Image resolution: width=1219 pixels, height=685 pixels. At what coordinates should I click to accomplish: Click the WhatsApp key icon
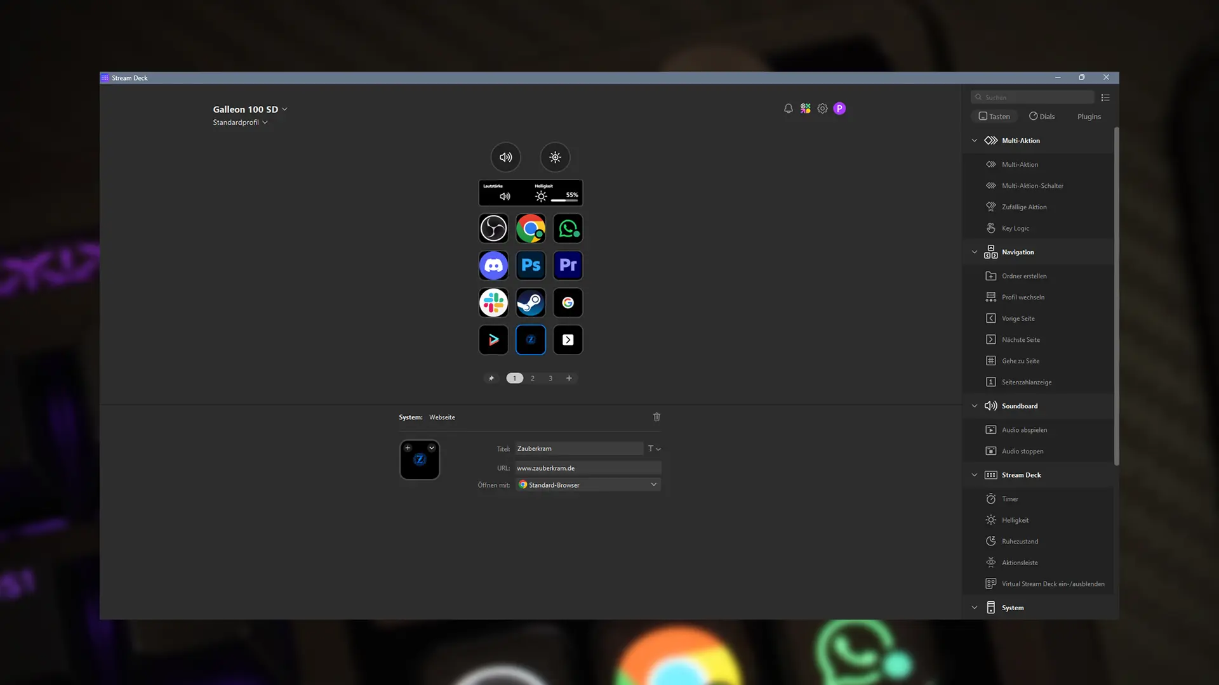568,228
